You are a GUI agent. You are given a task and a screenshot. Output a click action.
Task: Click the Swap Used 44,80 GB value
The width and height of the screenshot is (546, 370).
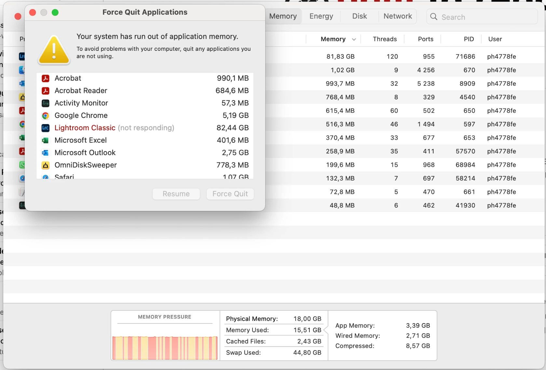307,352
